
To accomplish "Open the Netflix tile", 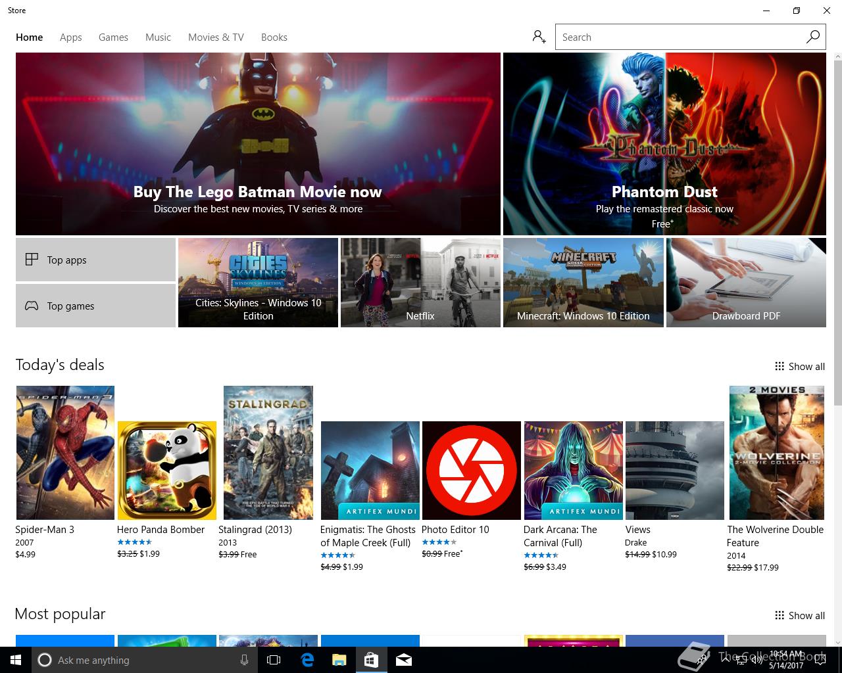I will (420, 283).
